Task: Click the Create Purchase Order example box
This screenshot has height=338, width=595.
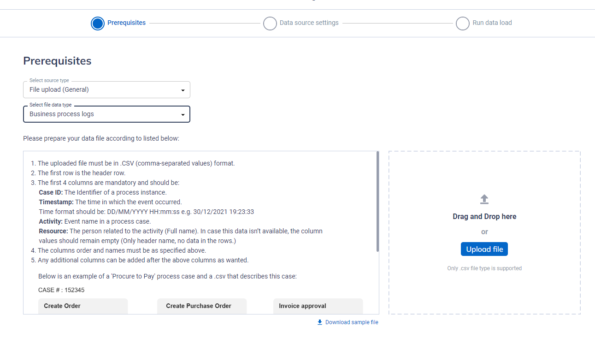Action: pos(202,306)
